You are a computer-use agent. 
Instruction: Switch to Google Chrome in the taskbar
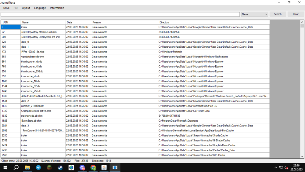click(93, 167)
